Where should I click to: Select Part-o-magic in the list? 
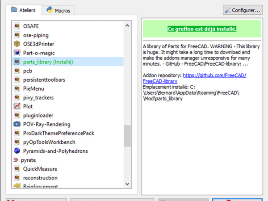coord(36,53)
